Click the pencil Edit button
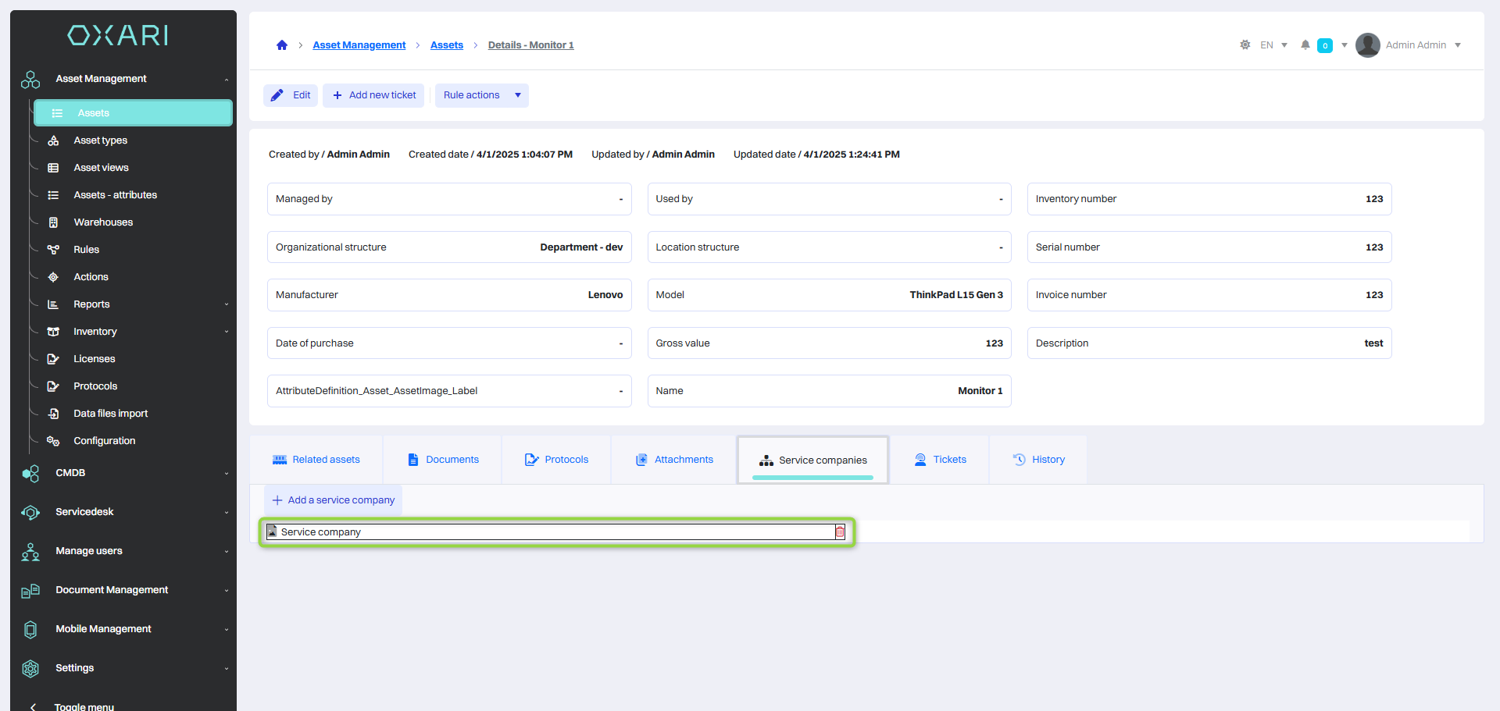Screen dimensions: 1500x711 tap(291, 95)
